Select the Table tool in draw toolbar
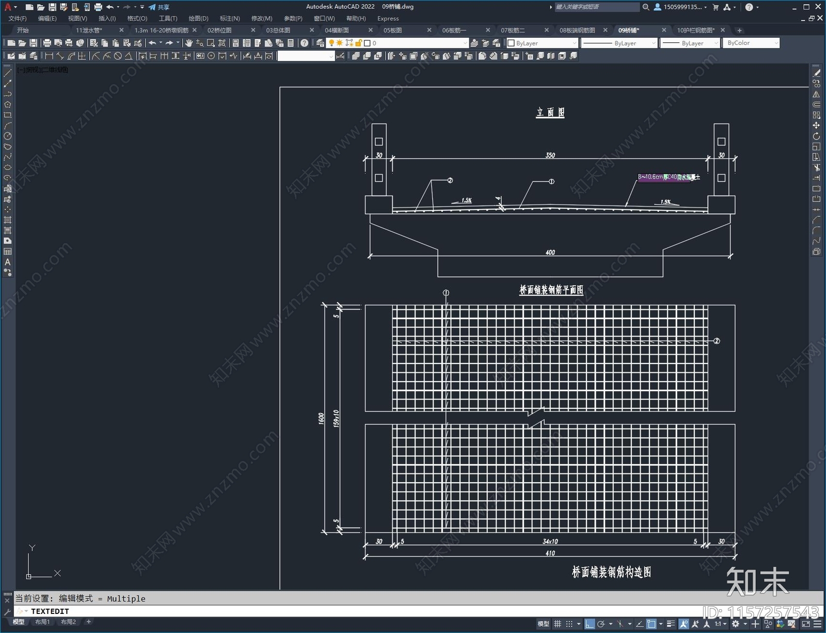Viewport: 826px width, 633px height. pyautogui.click(x=7, y=251)
